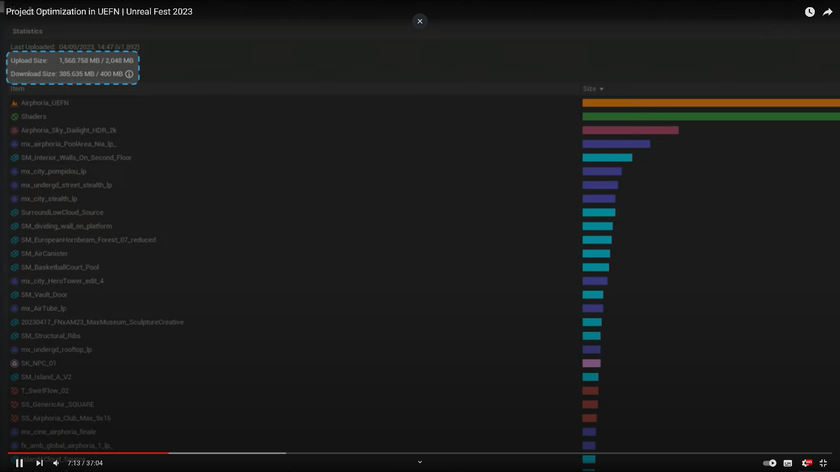This screenshot has height=472, width=840.
Task: Click the SK_NPC_01 skeletal mesh icon
Action: (14, 363)
